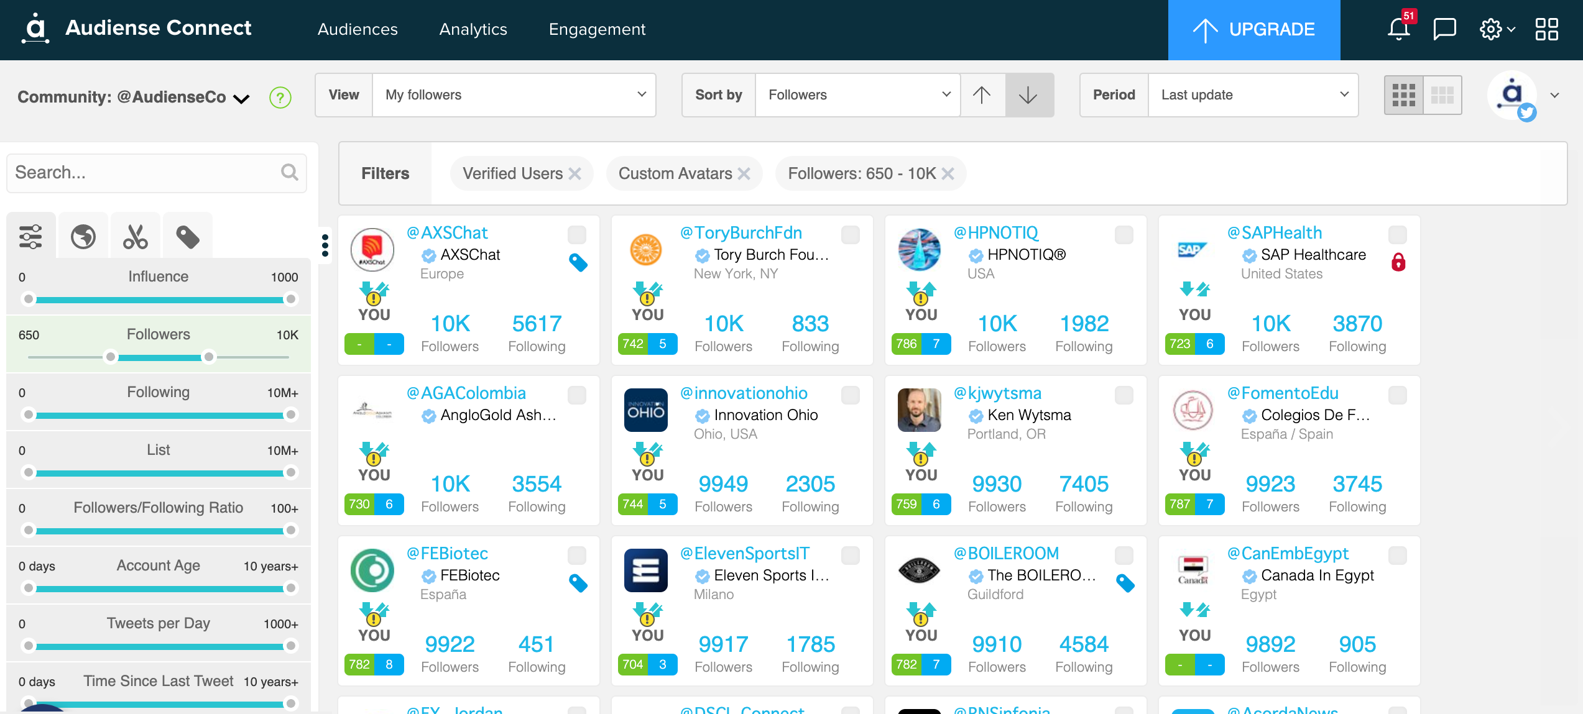Select the HPNOTIQ card checkbox

(1124, 235)
